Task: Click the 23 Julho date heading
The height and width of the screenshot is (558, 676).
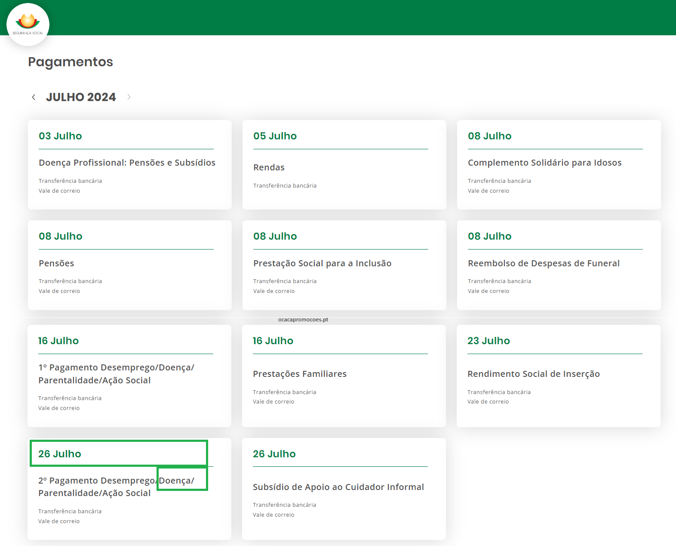Action: pyautogui.click(x=489, y=341)
